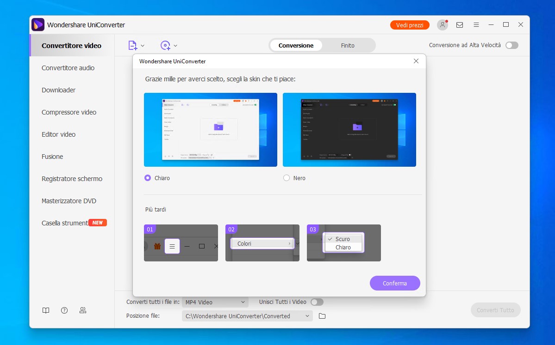Open the output folder icon
The height and width of the screenshot is (345, 555).
pyautogui.click(x=322, y=316)
